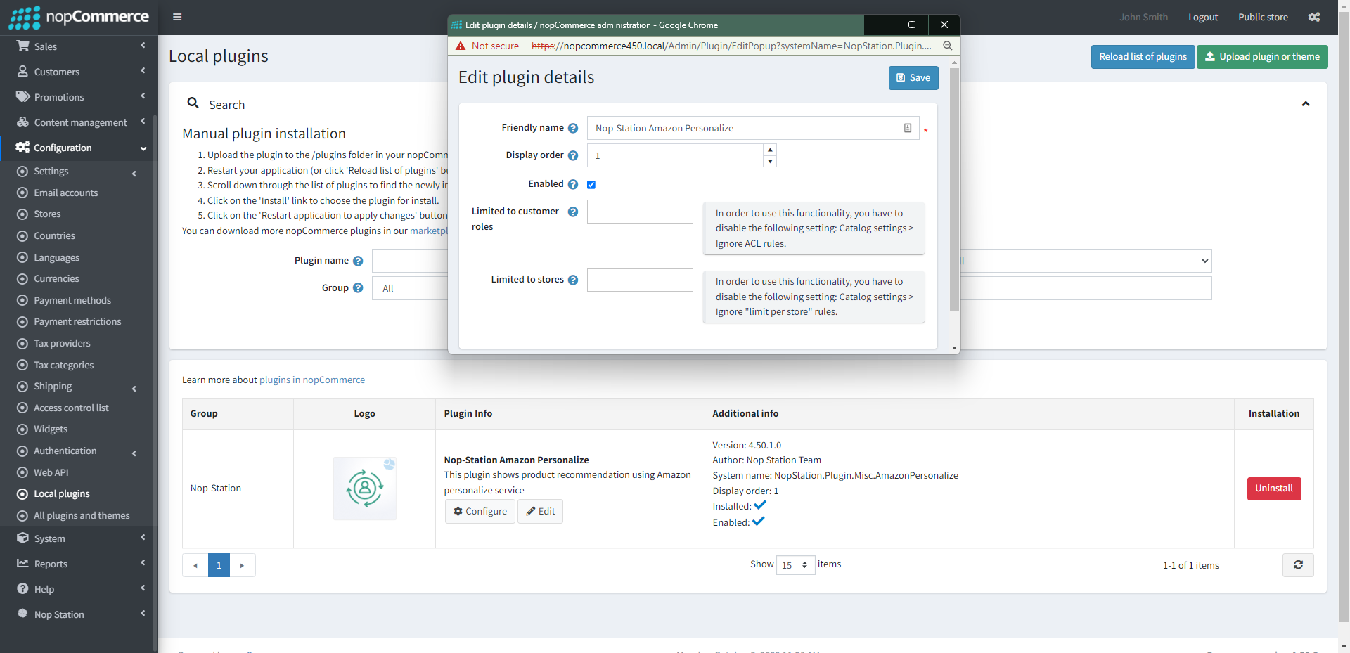
Task: Click the System cube icon in sidebar
Action: [22, 538]
